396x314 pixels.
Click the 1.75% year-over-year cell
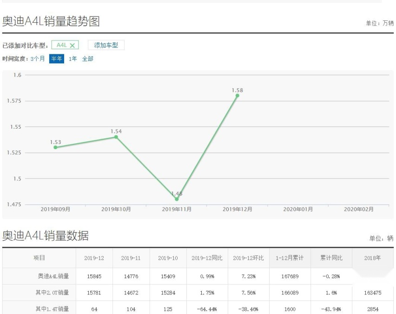(x=207, y=293)
